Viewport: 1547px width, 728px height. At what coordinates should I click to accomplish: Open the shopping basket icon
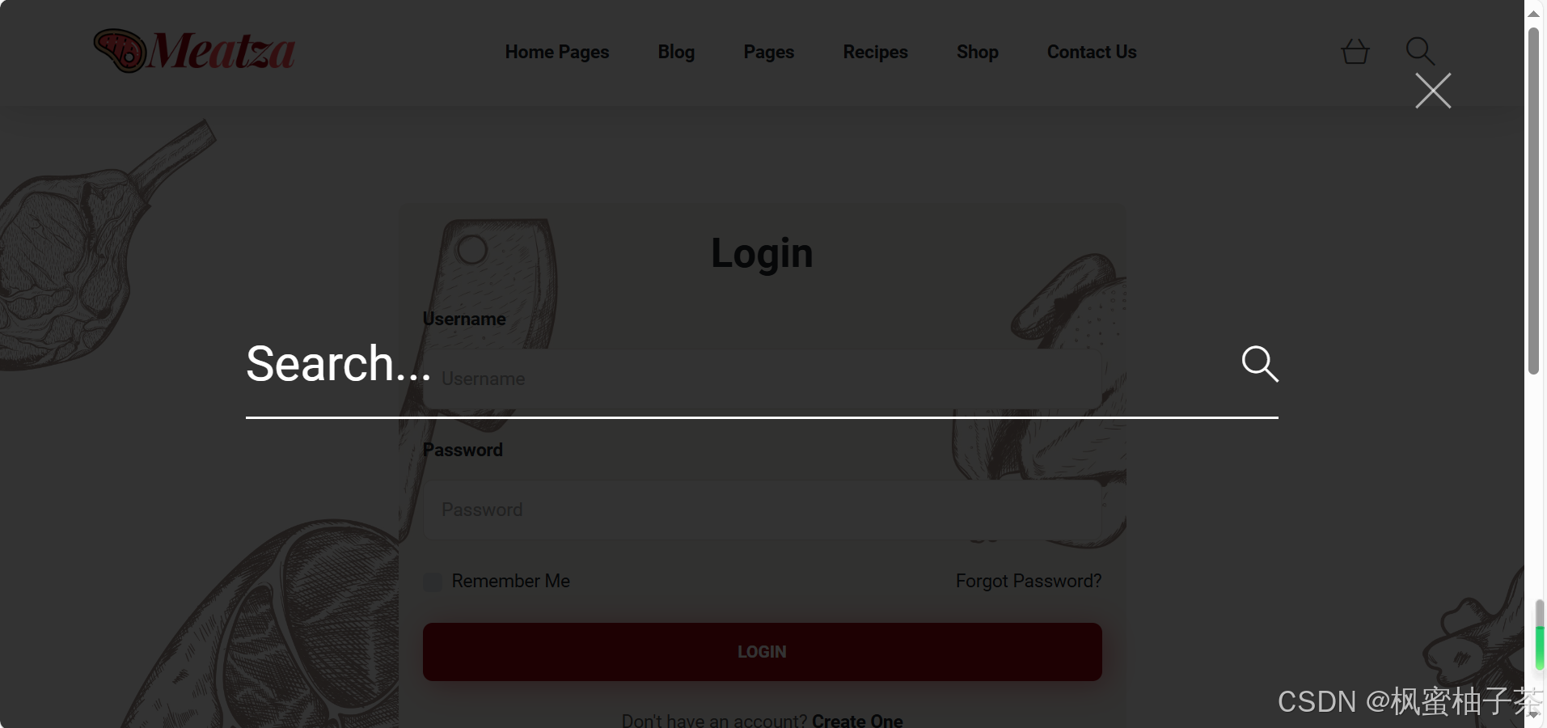pos(1355,52)
